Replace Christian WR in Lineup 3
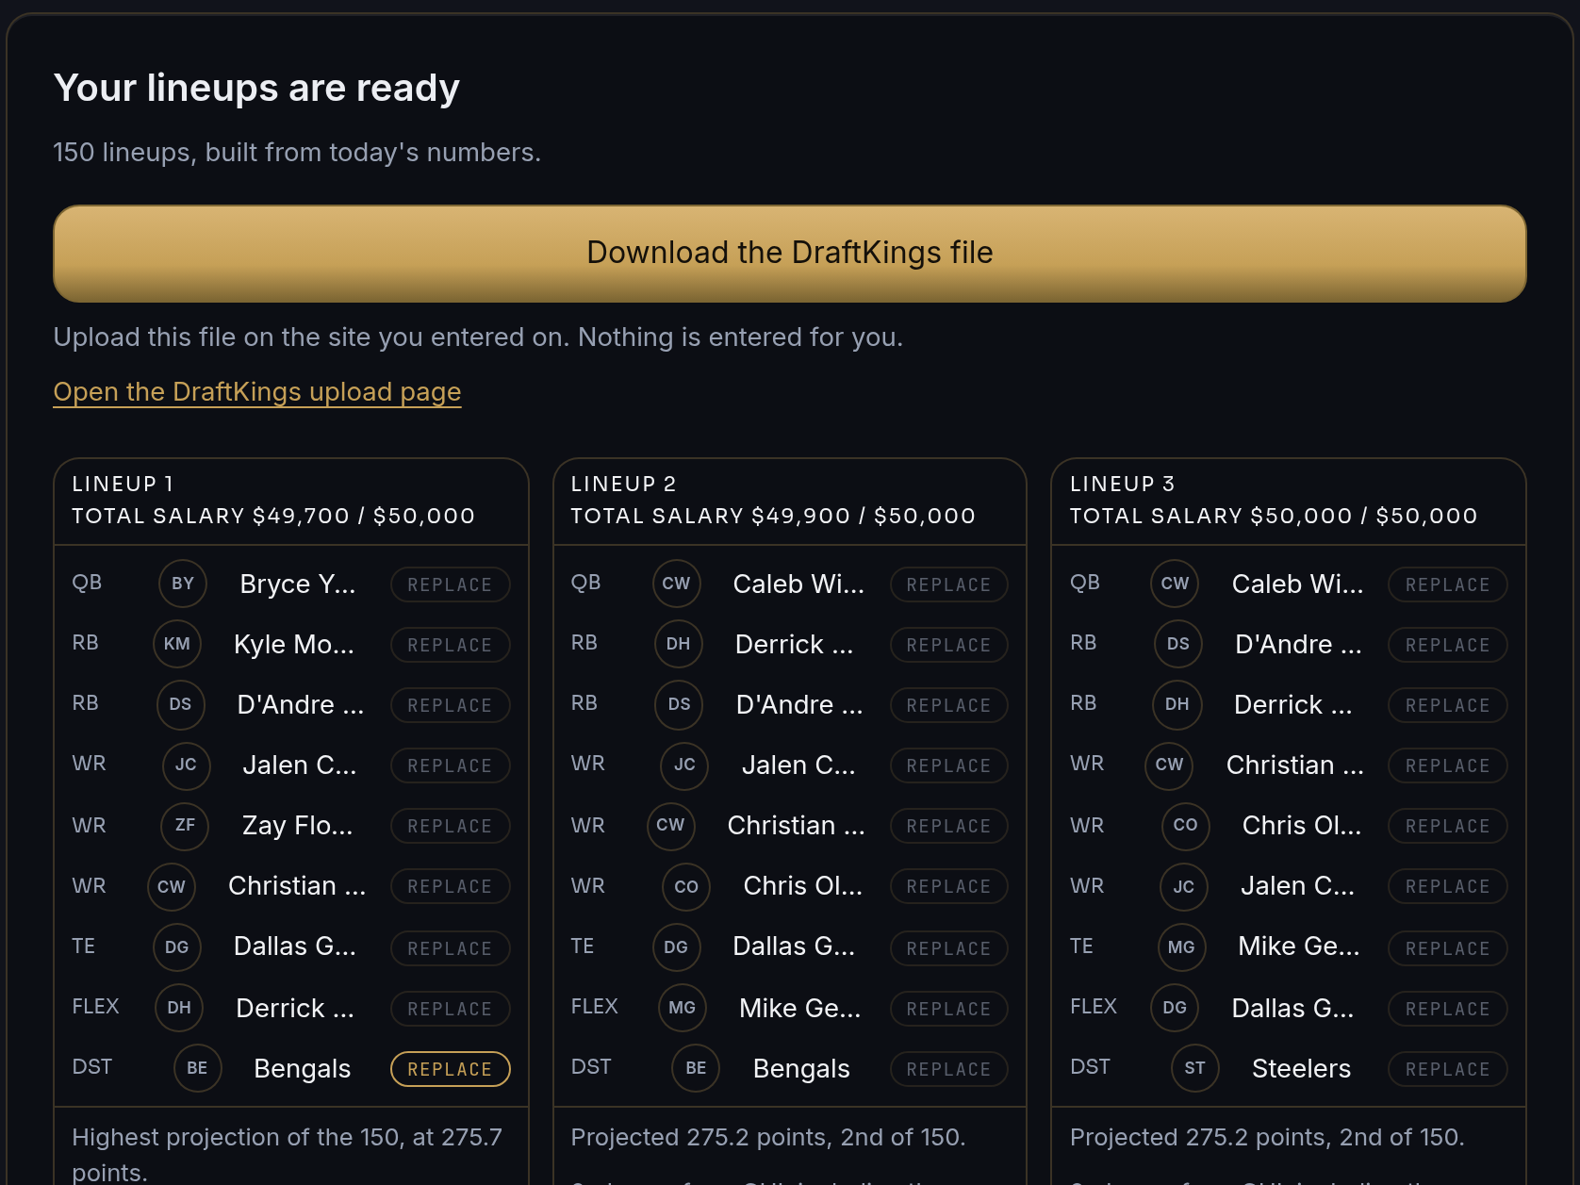Image resolution: width=1580 pixels, height=1185 pixels. (x=1447, y=765)
